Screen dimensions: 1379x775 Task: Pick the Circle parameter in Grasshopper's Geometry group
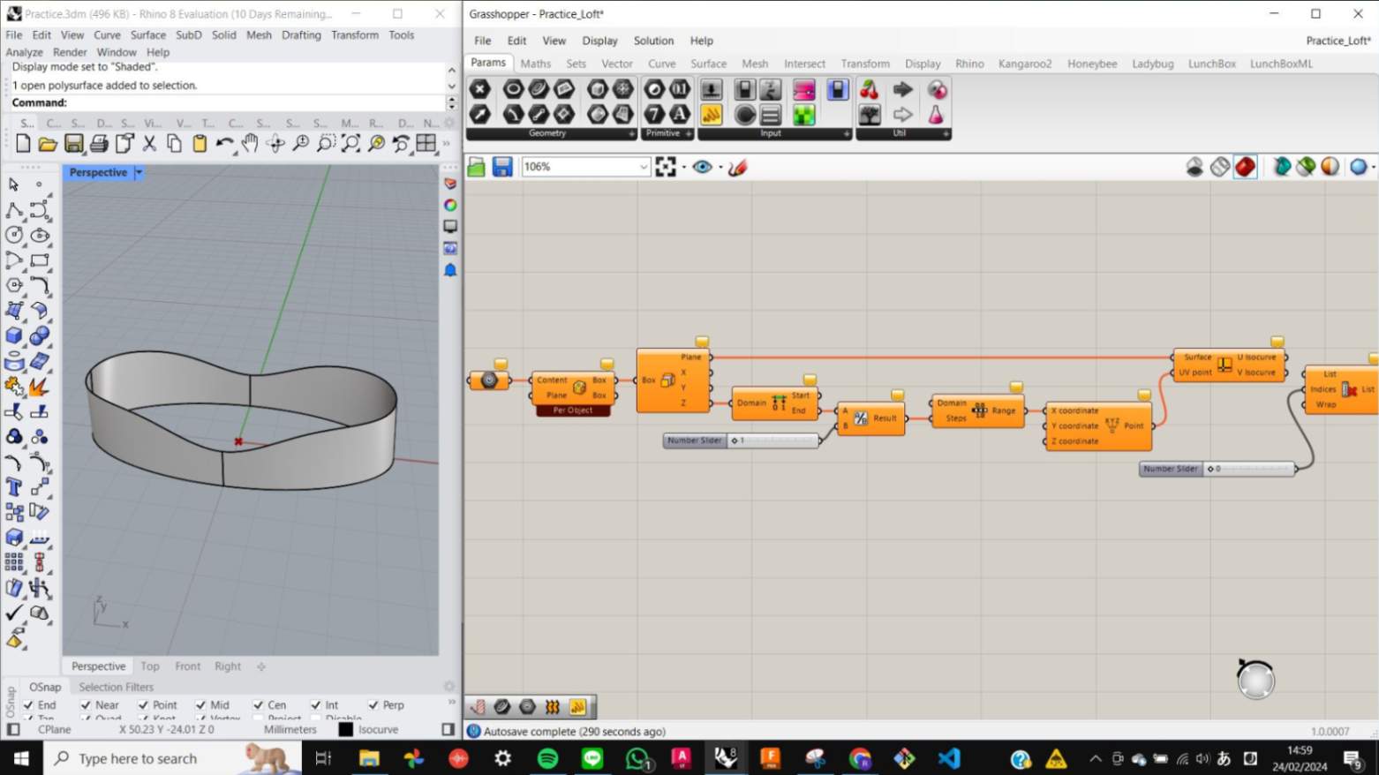coord(513,89)
